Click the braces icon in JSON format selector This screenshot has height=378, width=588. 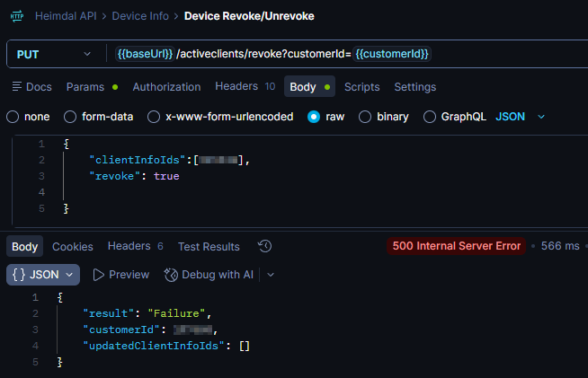(x=19, y=275)
